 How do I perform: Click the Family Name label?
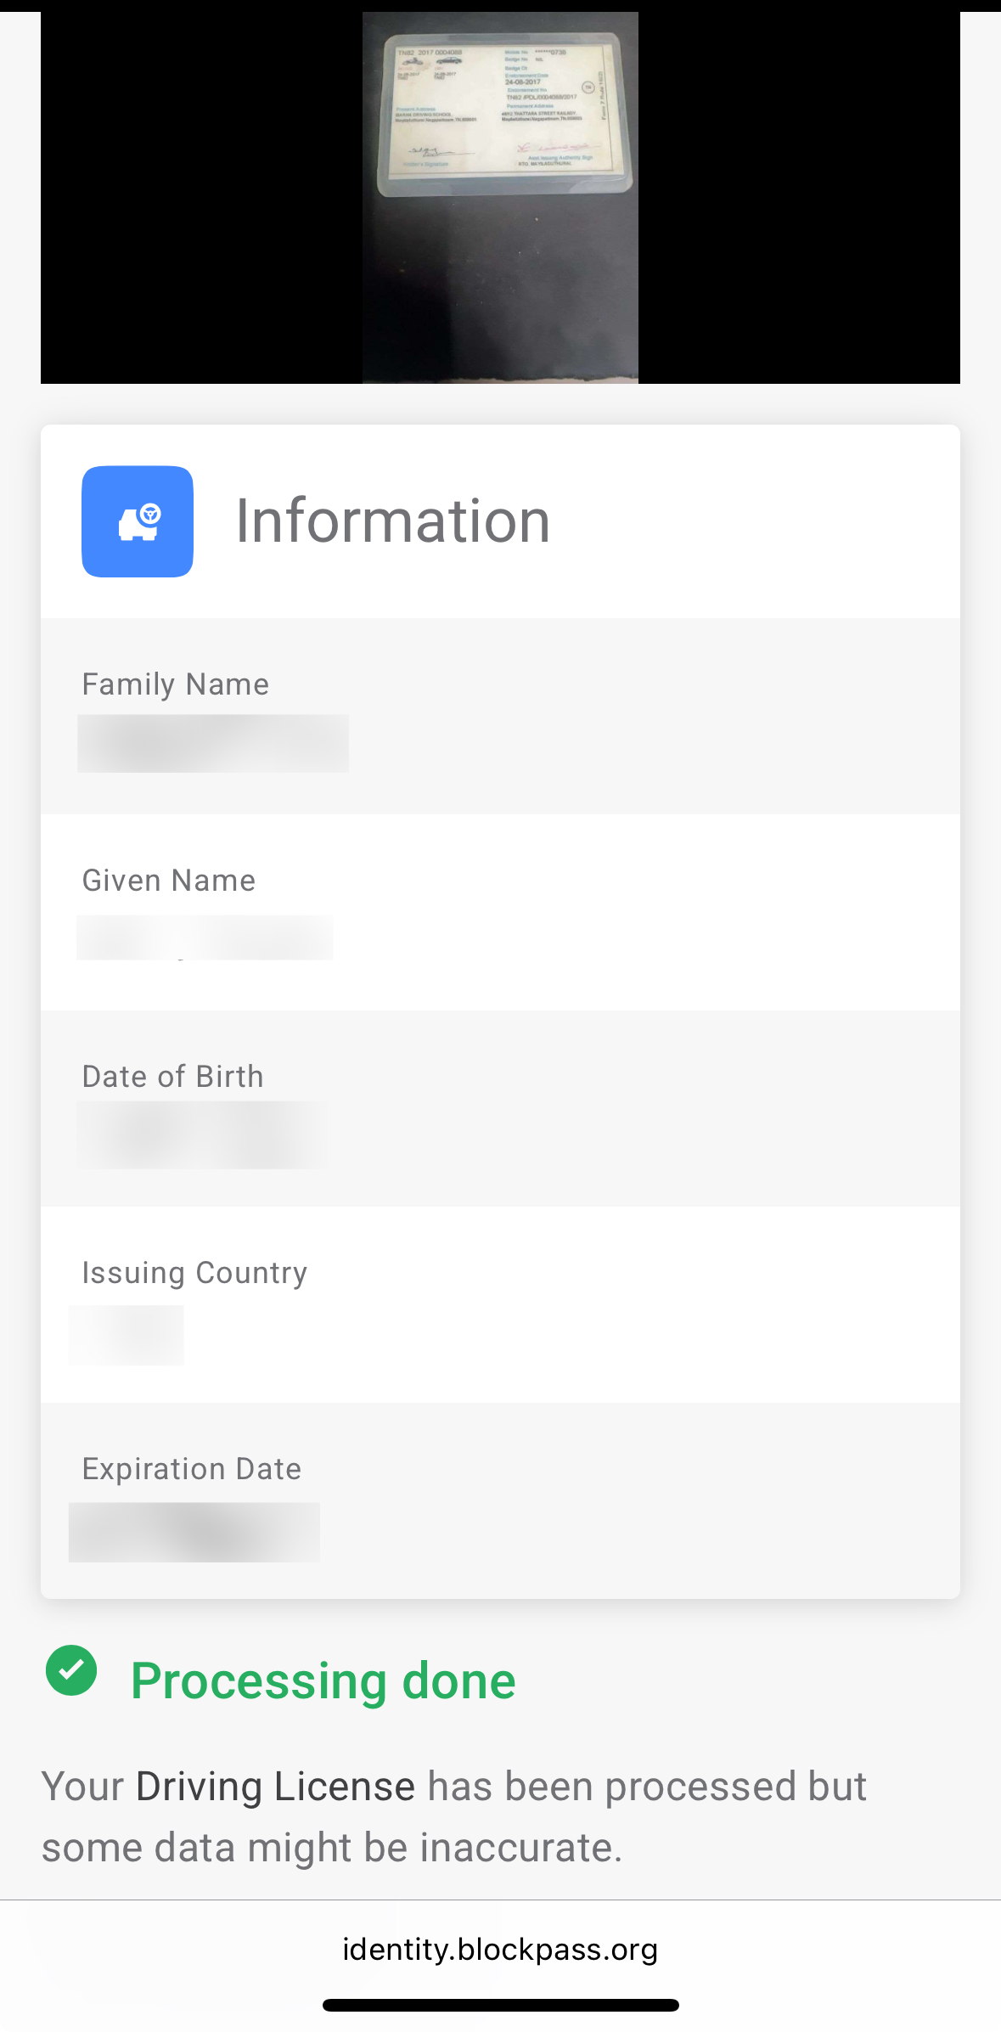(176, 684)
